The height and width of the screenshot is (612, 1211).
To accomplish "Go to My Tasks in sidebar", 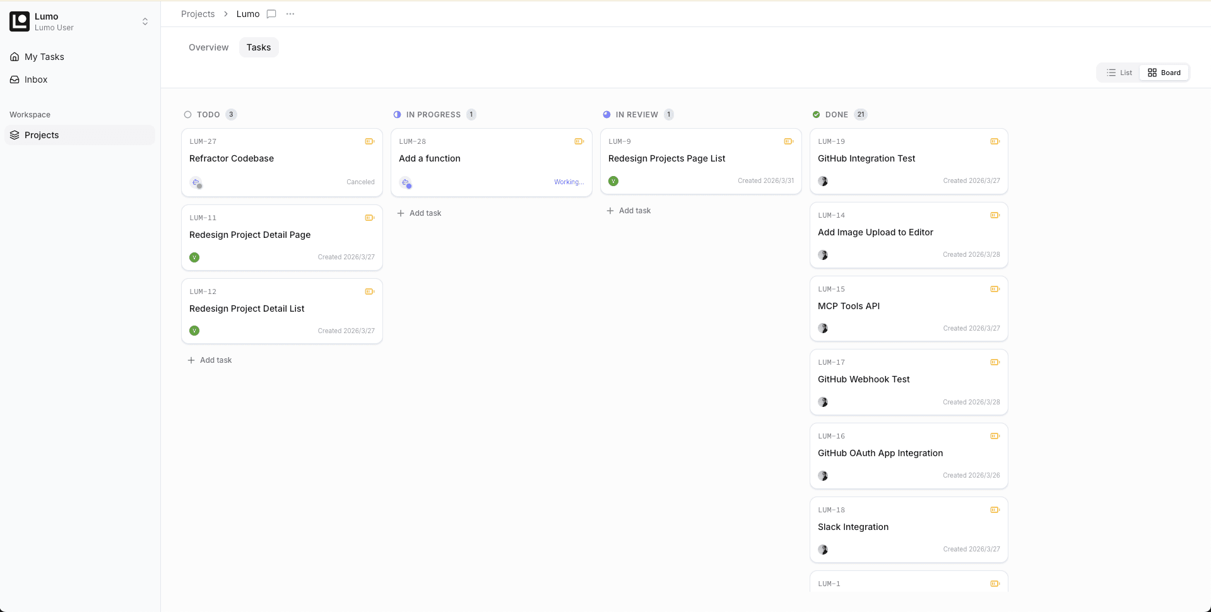I will pyautogui.click(x=44, y=57).
